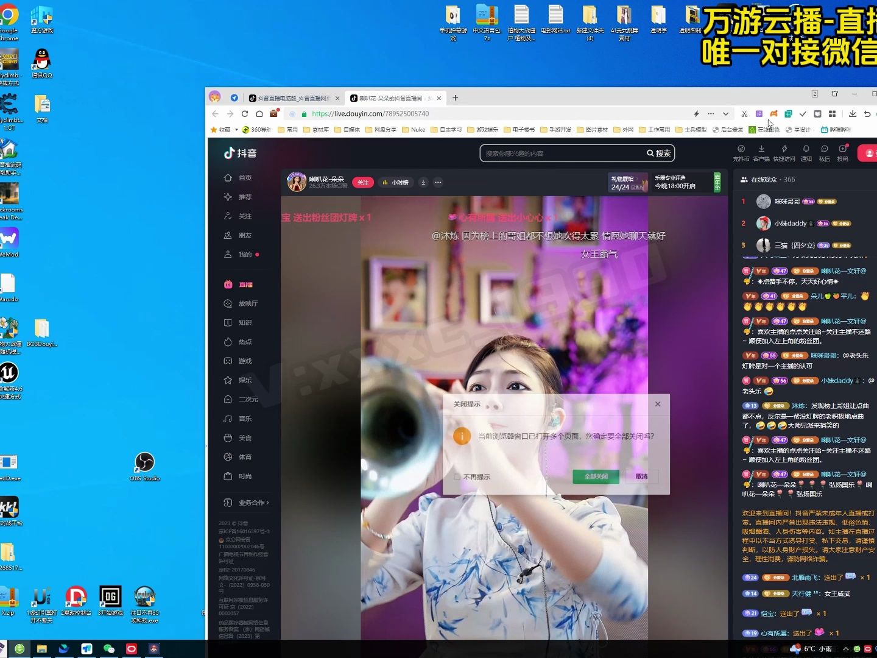Viewport: 877px width, 658px height.
Task: Open WeChat from the taskbar
Action: (109, 649)
